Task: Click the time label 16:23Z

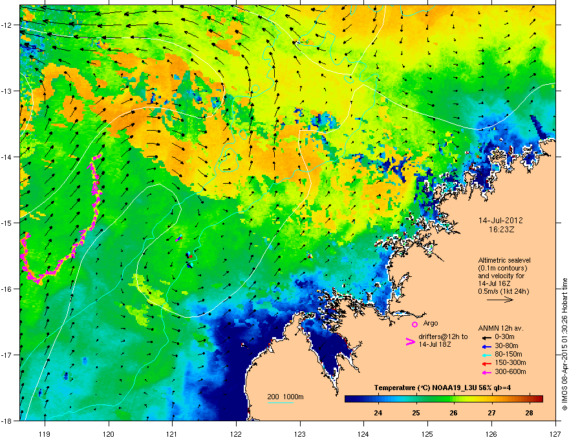Action: pos(501,230)
